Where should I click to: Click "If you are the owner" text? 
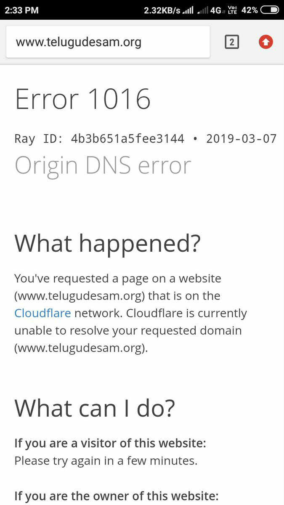(116, 496)
